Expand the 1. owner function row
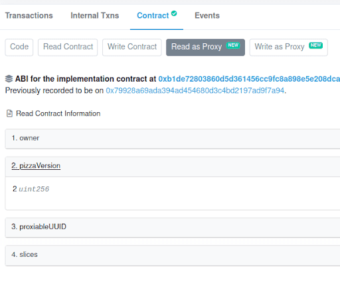Viewport: 340px width, 288px height. pos(173,139)
